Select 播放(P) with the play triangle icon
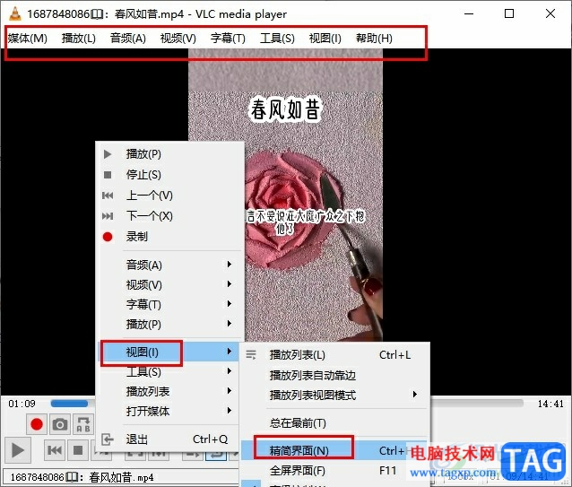 click(x=169, y=154)
